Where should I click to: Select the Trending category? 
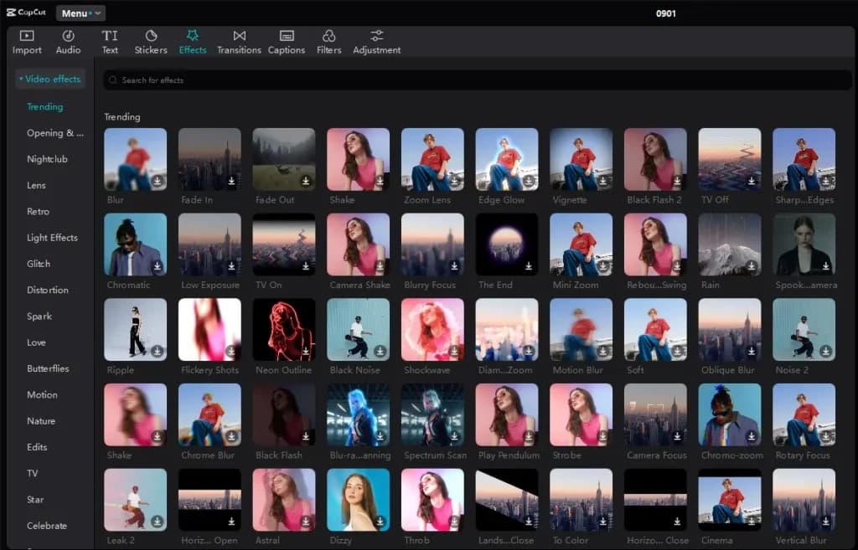click(x=45, y=106)
